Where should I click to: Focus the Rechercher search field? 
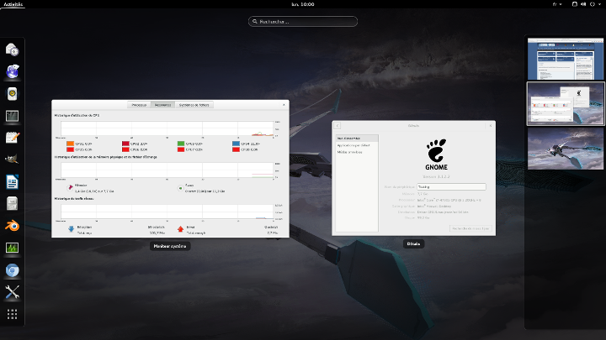tap(303, 21)
